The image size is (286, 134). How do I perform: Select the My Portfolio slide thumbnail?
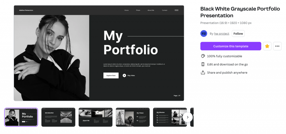pyautogui.click(x=21, y=117)
